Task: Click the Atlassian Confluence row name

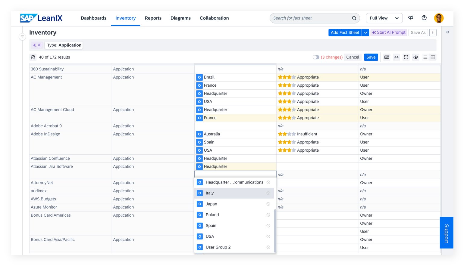Action: pyautogui.click(x=50, y=159)
